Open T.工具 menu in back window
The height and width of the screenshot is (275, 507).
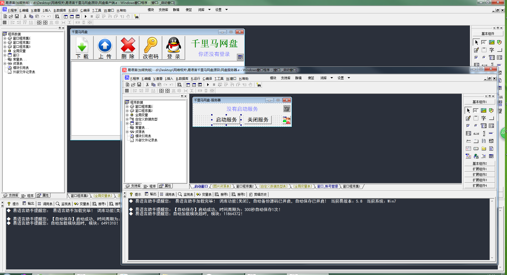pos(97,10)
